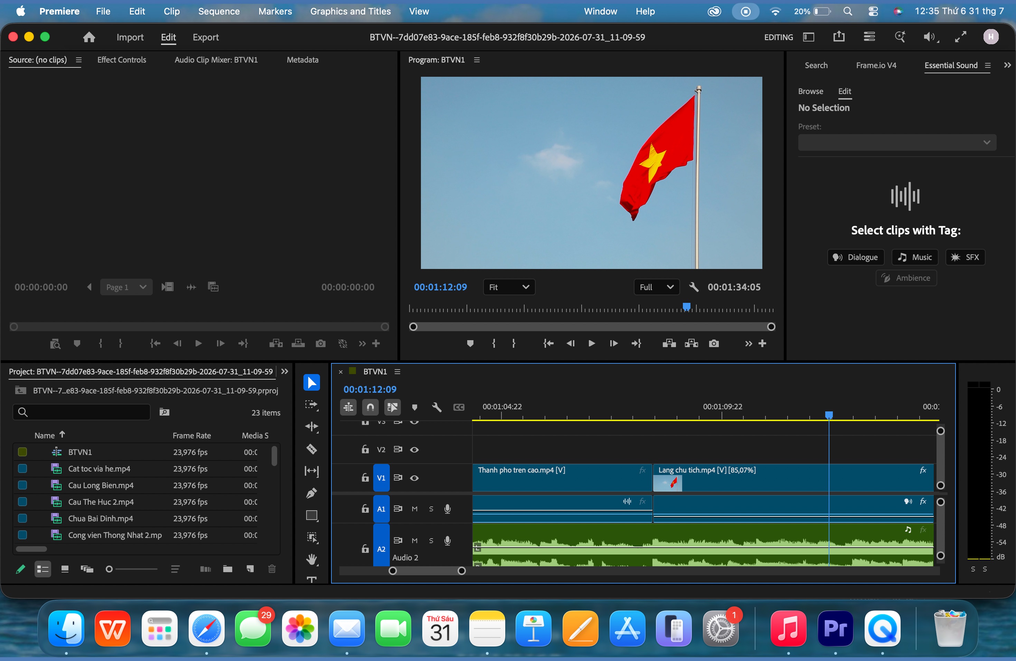
Task: Solo track A2
Action: click(x=431, y=541)
